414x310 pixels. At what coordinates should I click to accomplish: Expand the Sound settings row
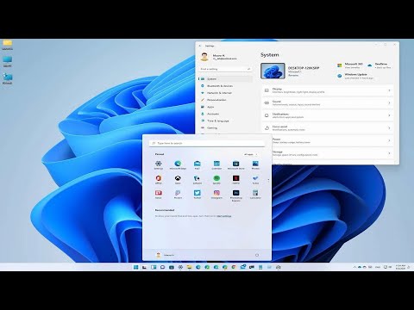coord(328,102)
